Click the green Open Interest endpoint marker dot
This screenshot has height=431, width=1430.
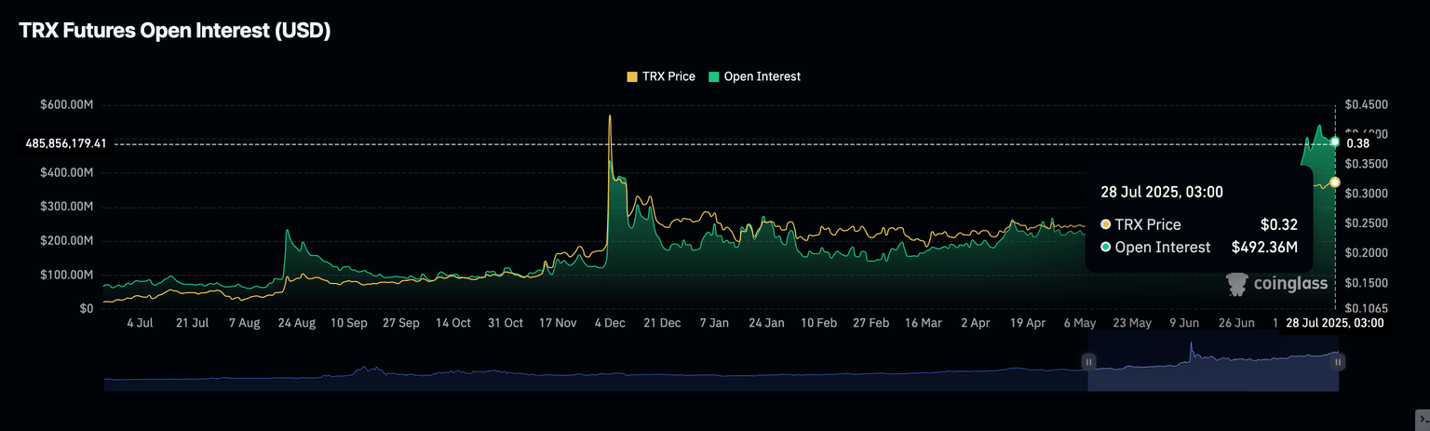pos(1335,141)
